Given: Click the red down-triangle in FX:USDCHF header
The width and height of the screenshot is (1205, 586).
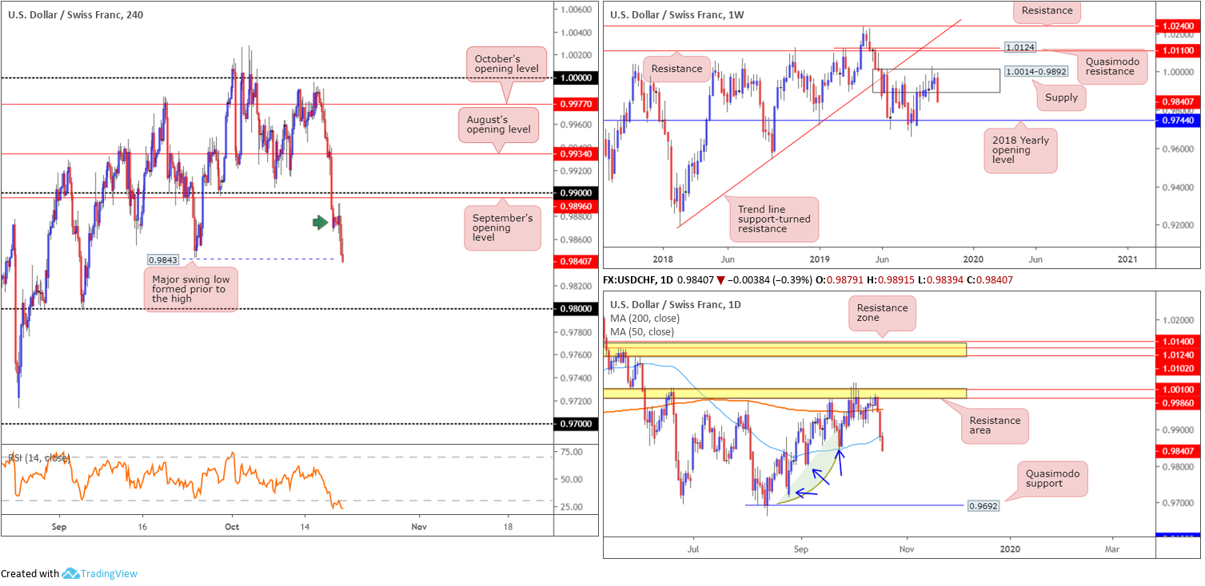Looking at the screenshot, I should (722, 279).
